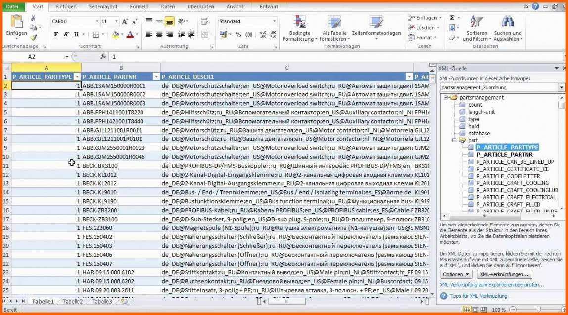Collapse the part tree node

(454, 140)
